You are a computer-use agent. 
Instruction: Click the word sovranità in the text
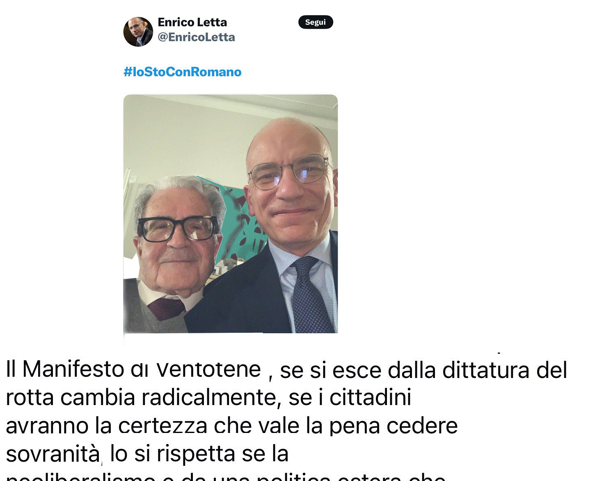click(x=53, y=454)
